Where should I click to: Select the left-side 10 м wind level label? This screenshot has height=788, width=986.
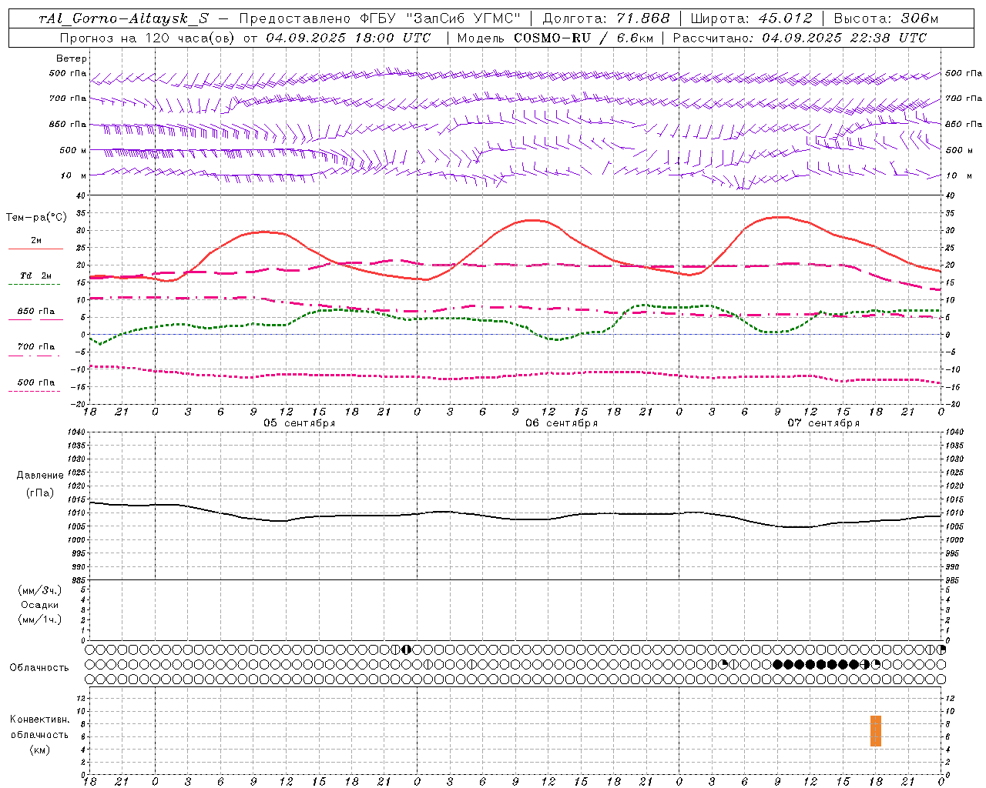tap(75, 175)
